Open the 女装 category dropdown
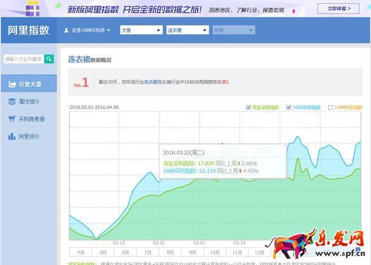This screenshot has width=371, height=265. coord(140,31)
